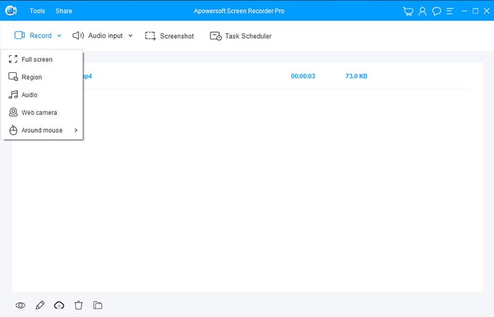Click the dashed-rectangle Screenshot icon
Screen dimensions: 494x317
(x=150, y=36)
